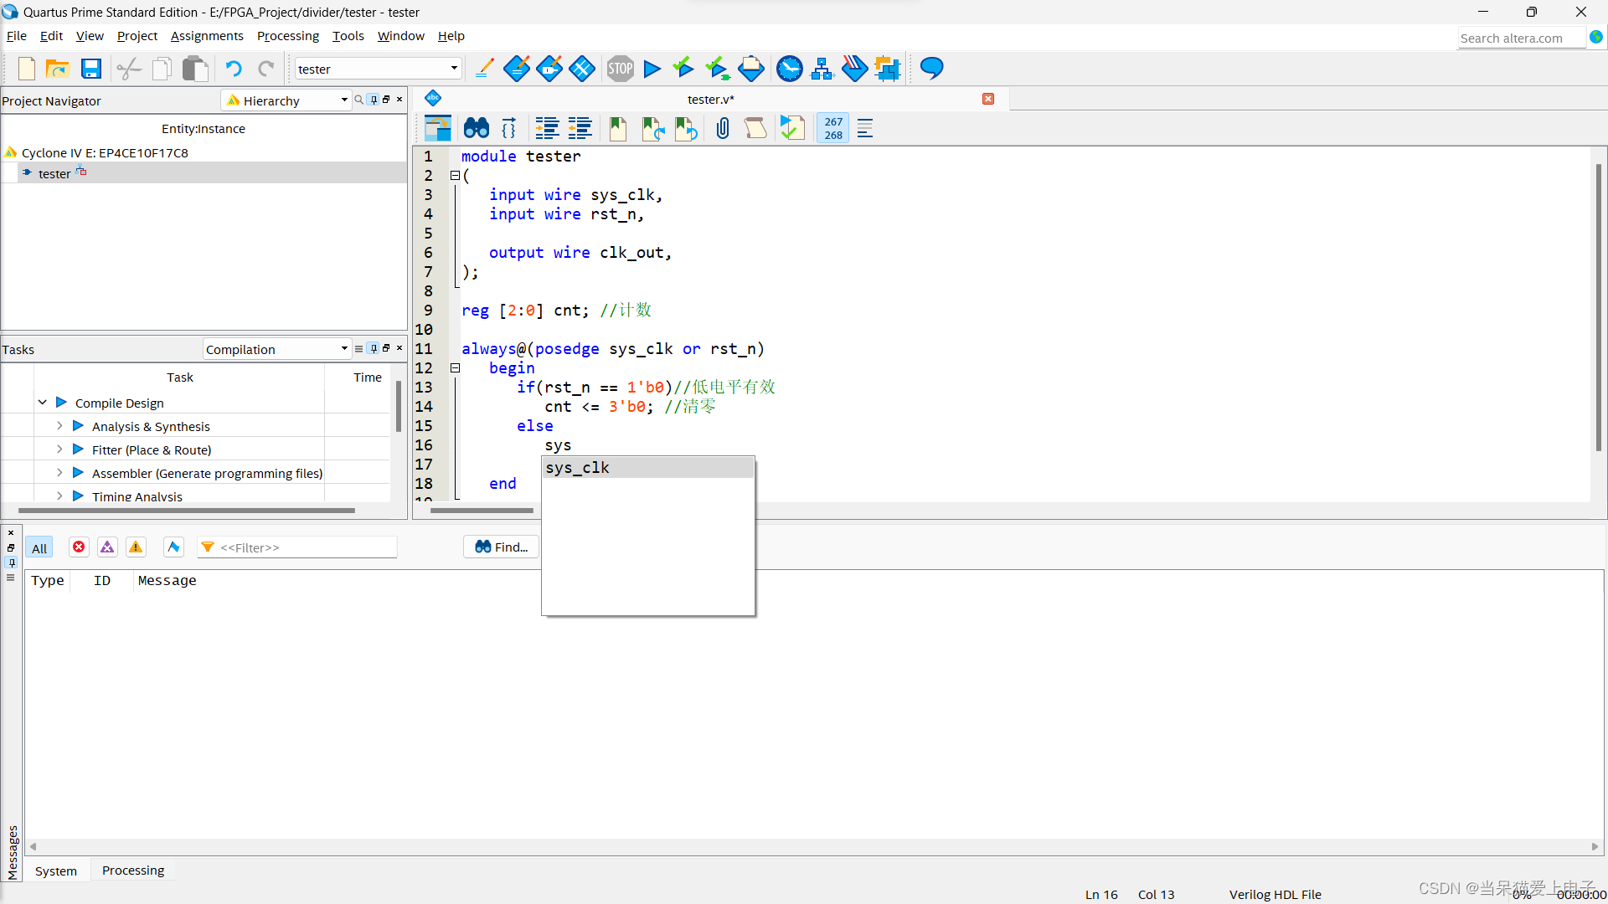1608x904 pixels.
Task: Expand the Analysis & Synthesis task
Action: [x=59, y=425]
